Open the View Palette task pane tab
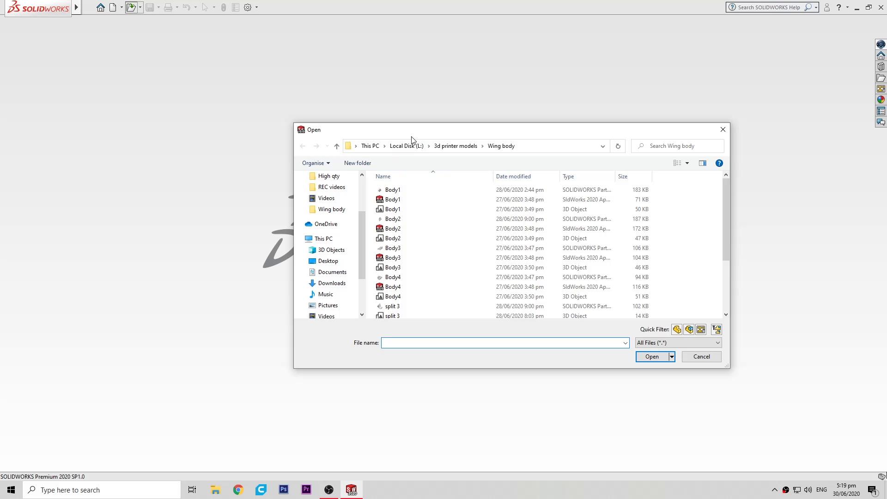The height and width of the screenshot is (499, 887). tap(881, 89)
